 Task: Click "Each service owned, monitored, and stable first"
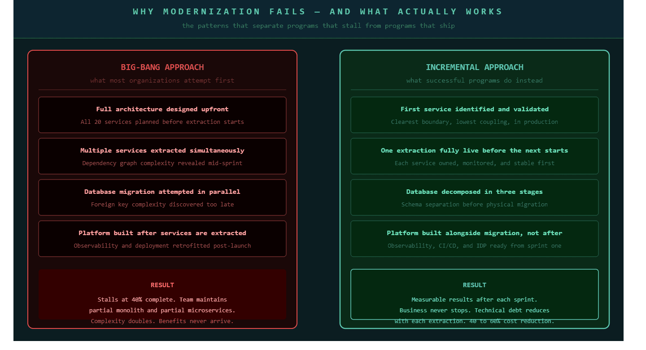pos(475,163)
